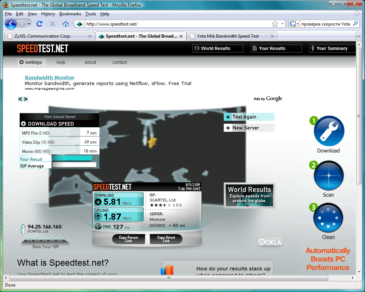Open the Tools menu
Screen dimensions: 365x292
91,14
